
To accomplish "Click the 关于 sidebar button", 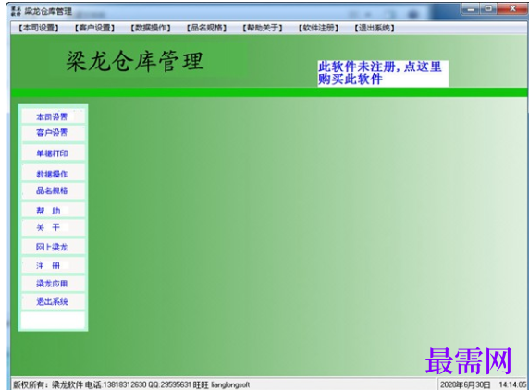I will 53,227.
